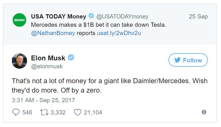Click the 25 Sep date on quoted tweet
The height and width of the screenshot is (127, 221).
198,17
